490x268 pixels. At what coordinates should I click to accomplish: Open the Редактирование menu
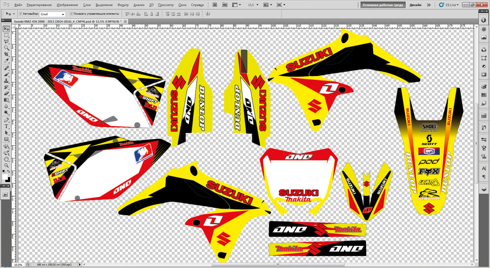click(39, 5)
